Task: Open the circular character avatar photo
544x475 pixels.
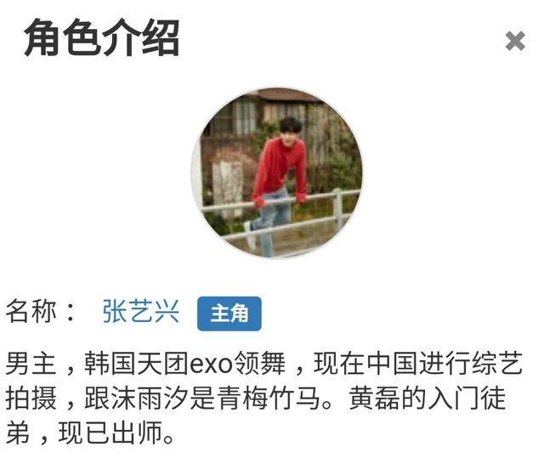Action: point(276,172)
